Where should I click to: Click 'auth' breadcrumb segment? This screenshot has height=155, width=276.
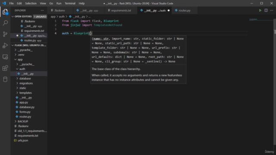tap(62, 16)
